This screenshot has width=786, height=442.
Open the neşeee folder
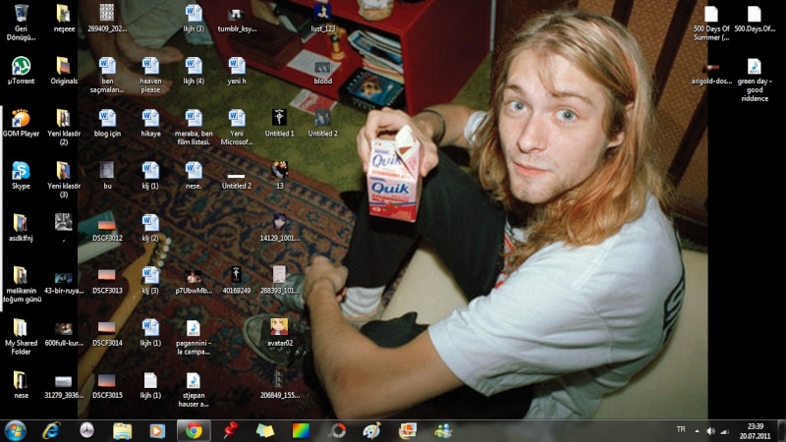point(64,19)
